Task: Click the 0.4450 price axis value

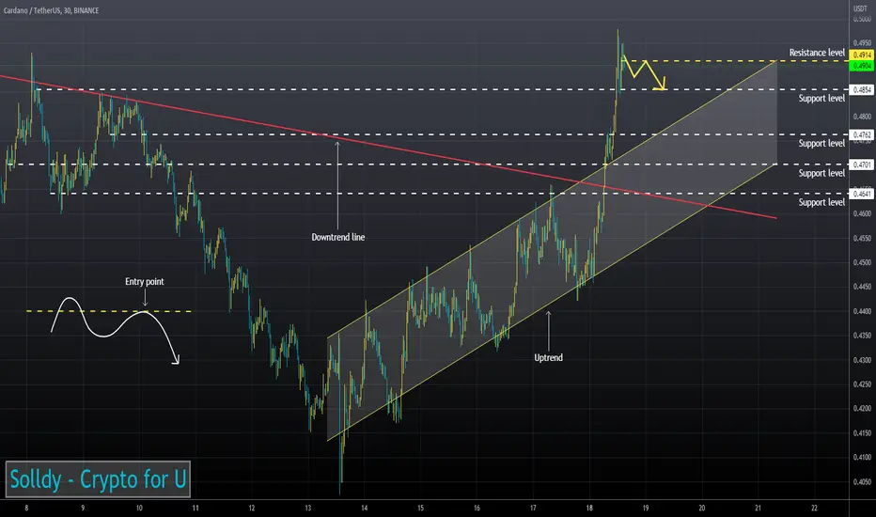Action: [x=862, y=287]
